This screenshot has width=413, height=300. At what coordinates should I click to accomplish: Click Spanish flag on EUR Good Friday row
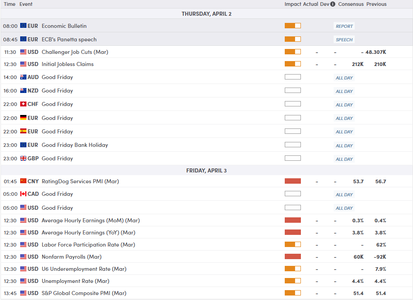pyautogui.click(x=23, y=131)
